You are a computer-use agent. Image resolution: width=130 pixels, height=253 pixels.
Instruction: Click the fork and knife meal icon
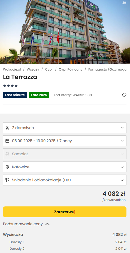[x=7, y=180]
